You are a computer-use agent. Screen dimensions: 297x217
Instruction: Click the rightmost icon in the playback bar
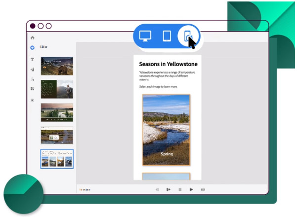[x=203, y=189]
